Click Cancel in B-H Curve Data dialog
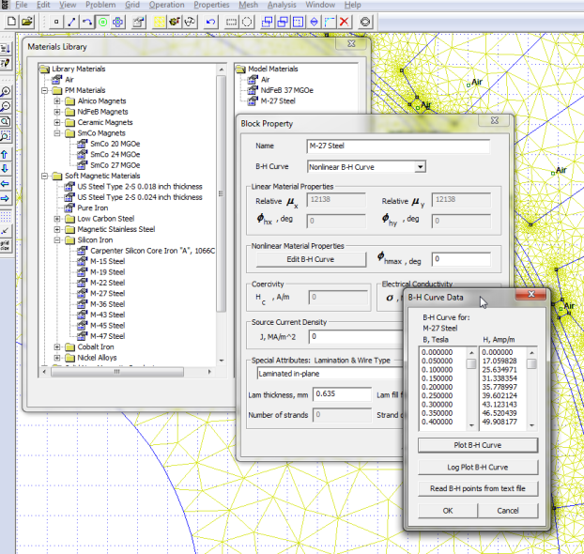 (x=508, y=511)
